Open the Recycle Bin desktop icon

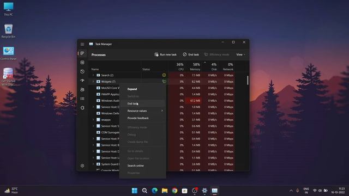pyautogui.click(x=9, y=31)
